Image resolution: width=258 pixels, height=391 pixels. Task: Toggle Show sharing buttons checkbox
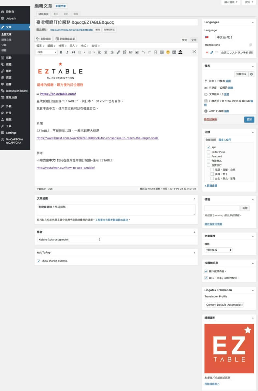(39, 261)
